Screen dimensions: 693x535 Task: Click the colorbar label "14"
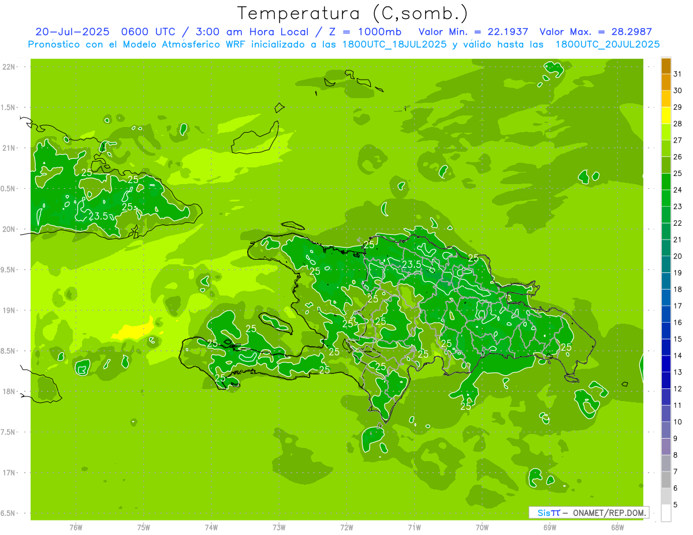click(x=678, y=356)
